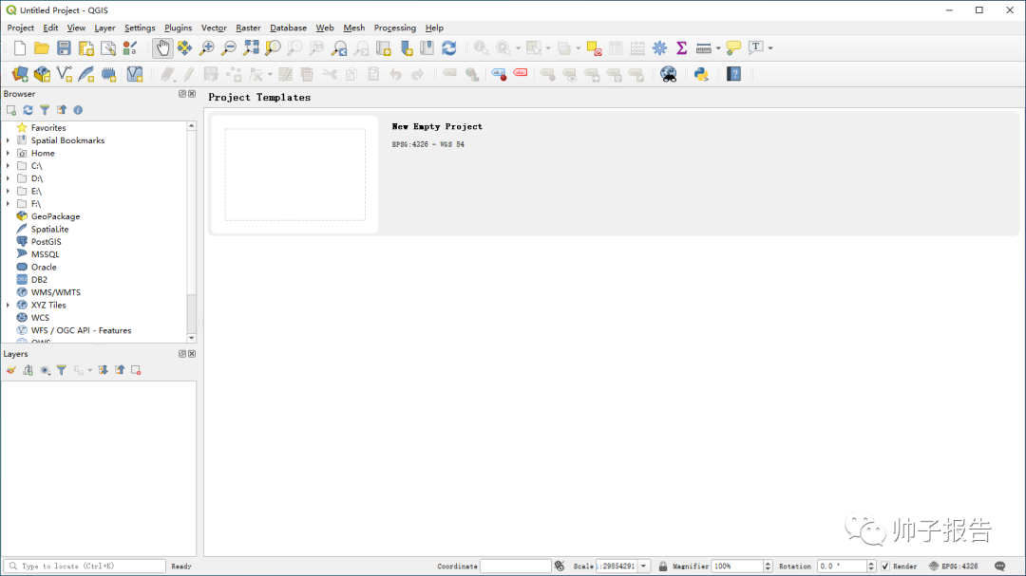Save project using the floppy disk icon
Image resolution: width=1026 pixels, height=576 pixels.
(64, 47)
